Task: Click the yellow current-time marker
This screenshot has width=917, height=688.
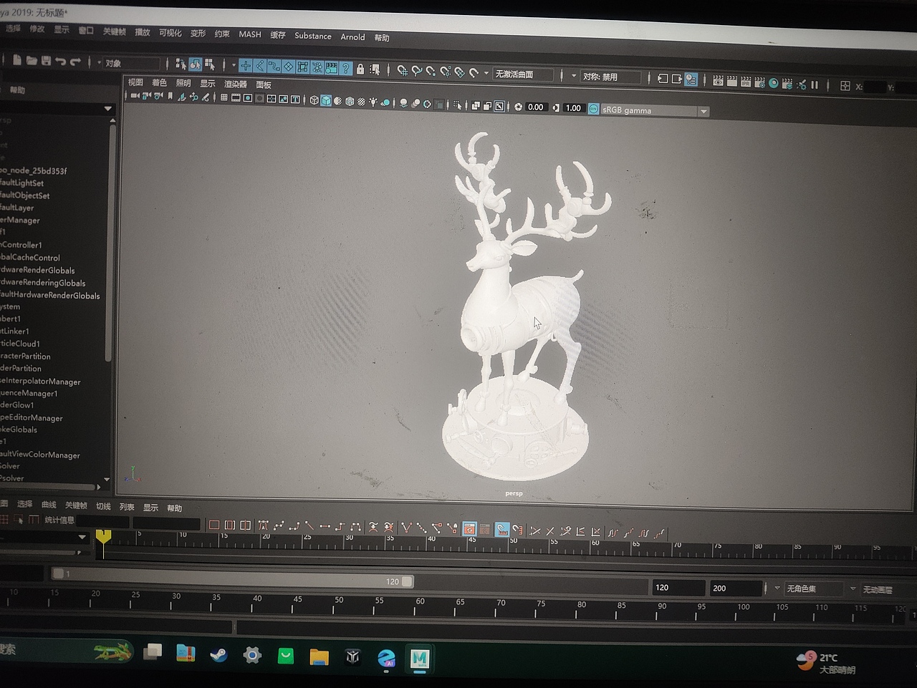Action: pyautogui.click(x=103, y=536)
